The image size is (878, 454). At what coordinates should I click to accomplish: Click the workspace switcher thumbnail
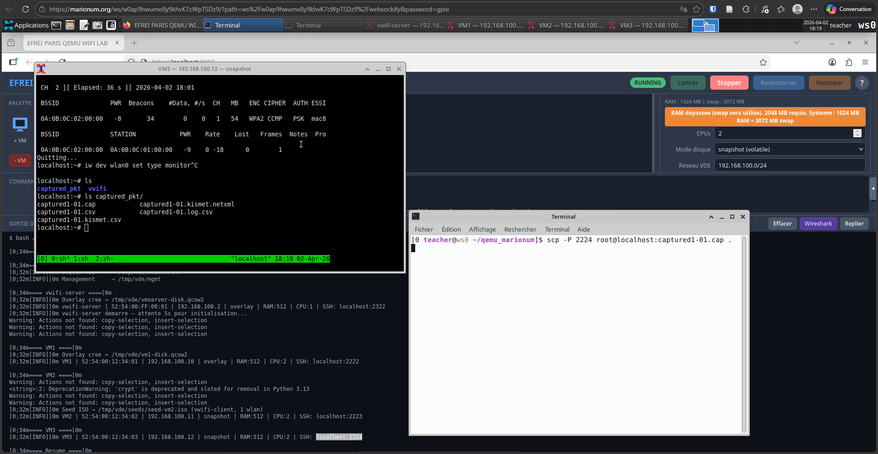coord(705,25)
